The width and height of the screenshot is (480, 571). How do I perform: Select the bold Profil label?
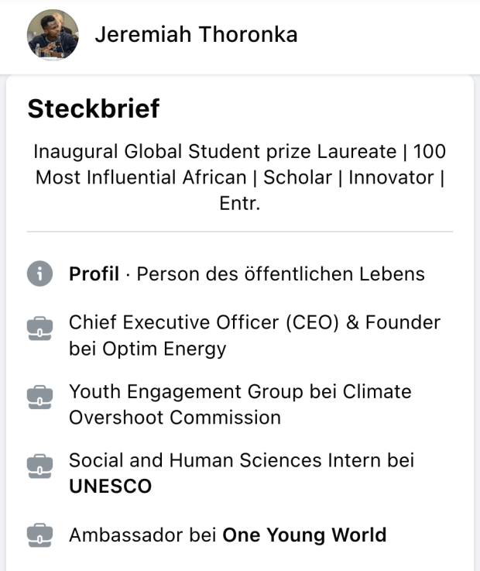[x=94, y=273]
